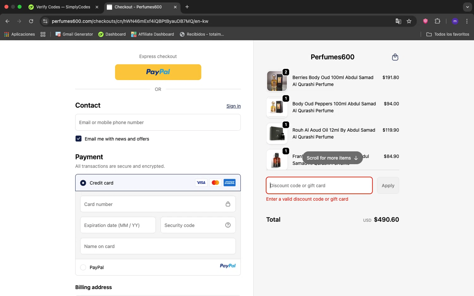Click Rouh Al Aoud Oil product thumbnail
Image resolution: width=474 pixels, height=296 pixels.
click(x=277, y=133)
